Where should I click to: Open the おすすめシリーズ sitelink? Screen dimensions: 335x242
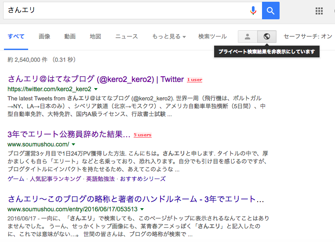tap(143, 179)
